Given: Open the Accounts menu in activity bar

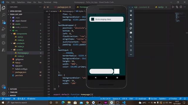Looking at the screenshot, I should (4, 87).
